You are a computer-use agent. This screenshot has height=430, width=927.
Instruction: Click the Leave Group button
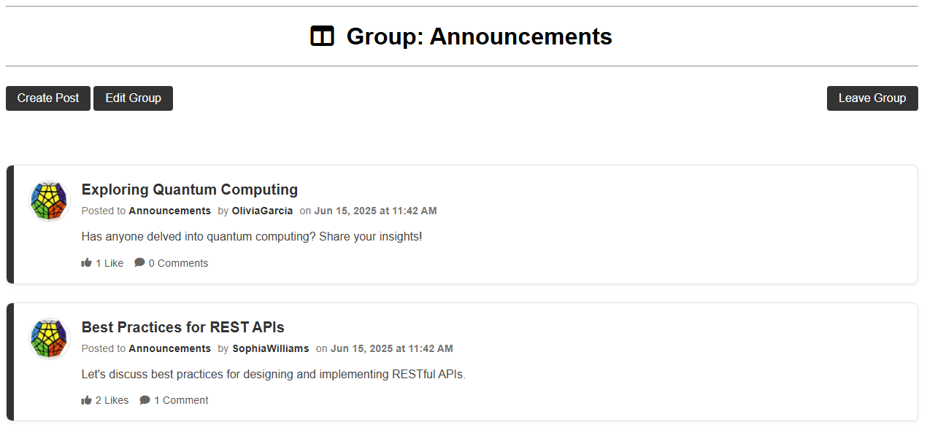pos(872,98)
